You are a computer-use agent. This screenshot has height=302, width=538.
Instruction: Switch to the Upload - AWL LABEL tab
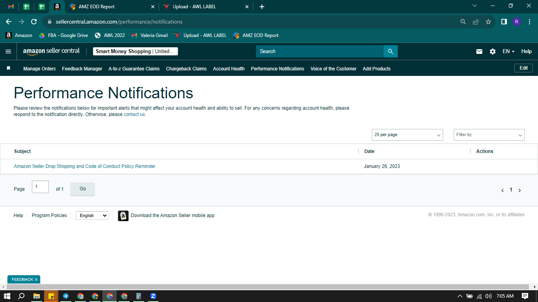(x=206, y=7)
